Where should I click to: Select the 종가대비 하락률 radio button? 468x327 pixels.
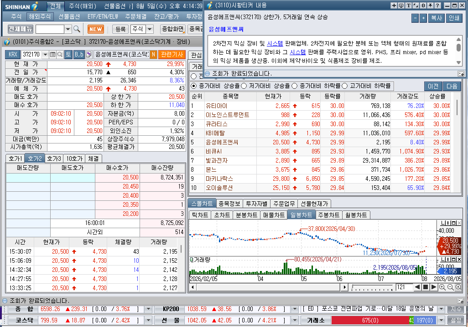coord(295,86)
